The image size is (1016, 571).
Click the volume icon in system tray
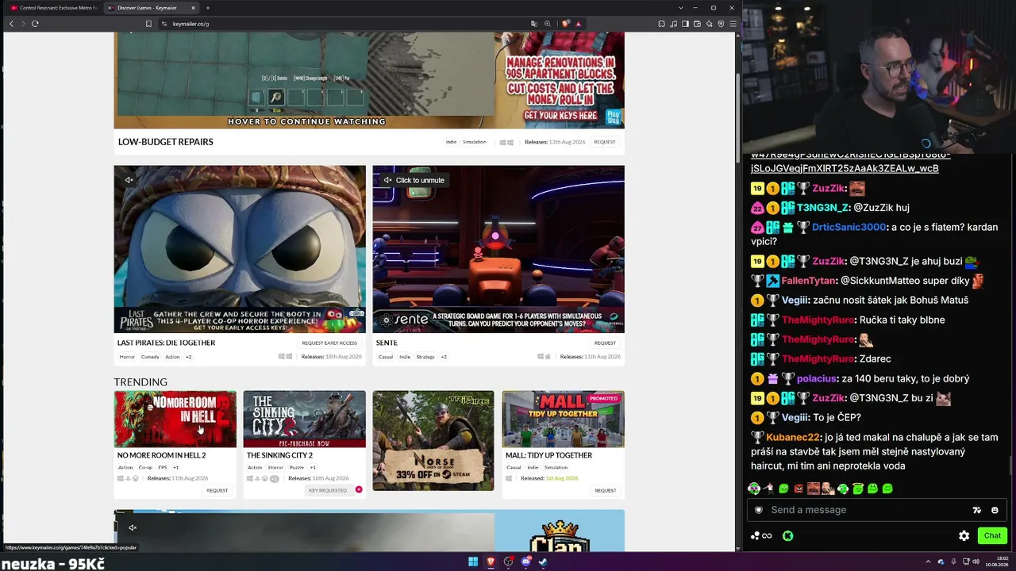(976, 561)
